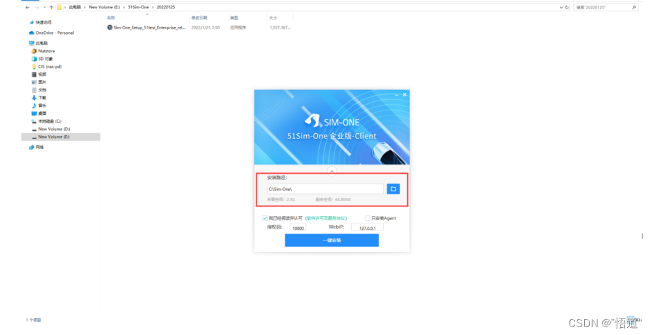The image size is (652, 335).
Task: Open Nutstore in navigation pane
Action: pos(46,51)
